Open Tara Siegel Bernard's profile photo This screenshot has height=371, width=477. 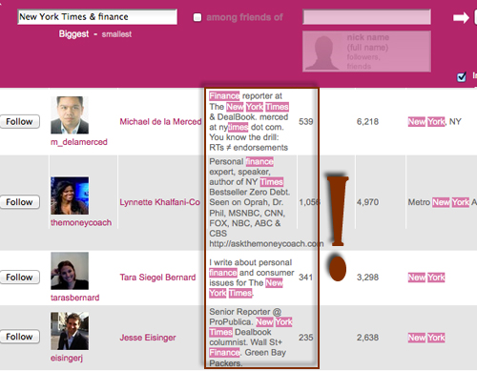70,271
